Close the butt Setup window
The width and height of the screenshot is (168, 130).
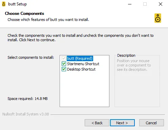point(161,4)
